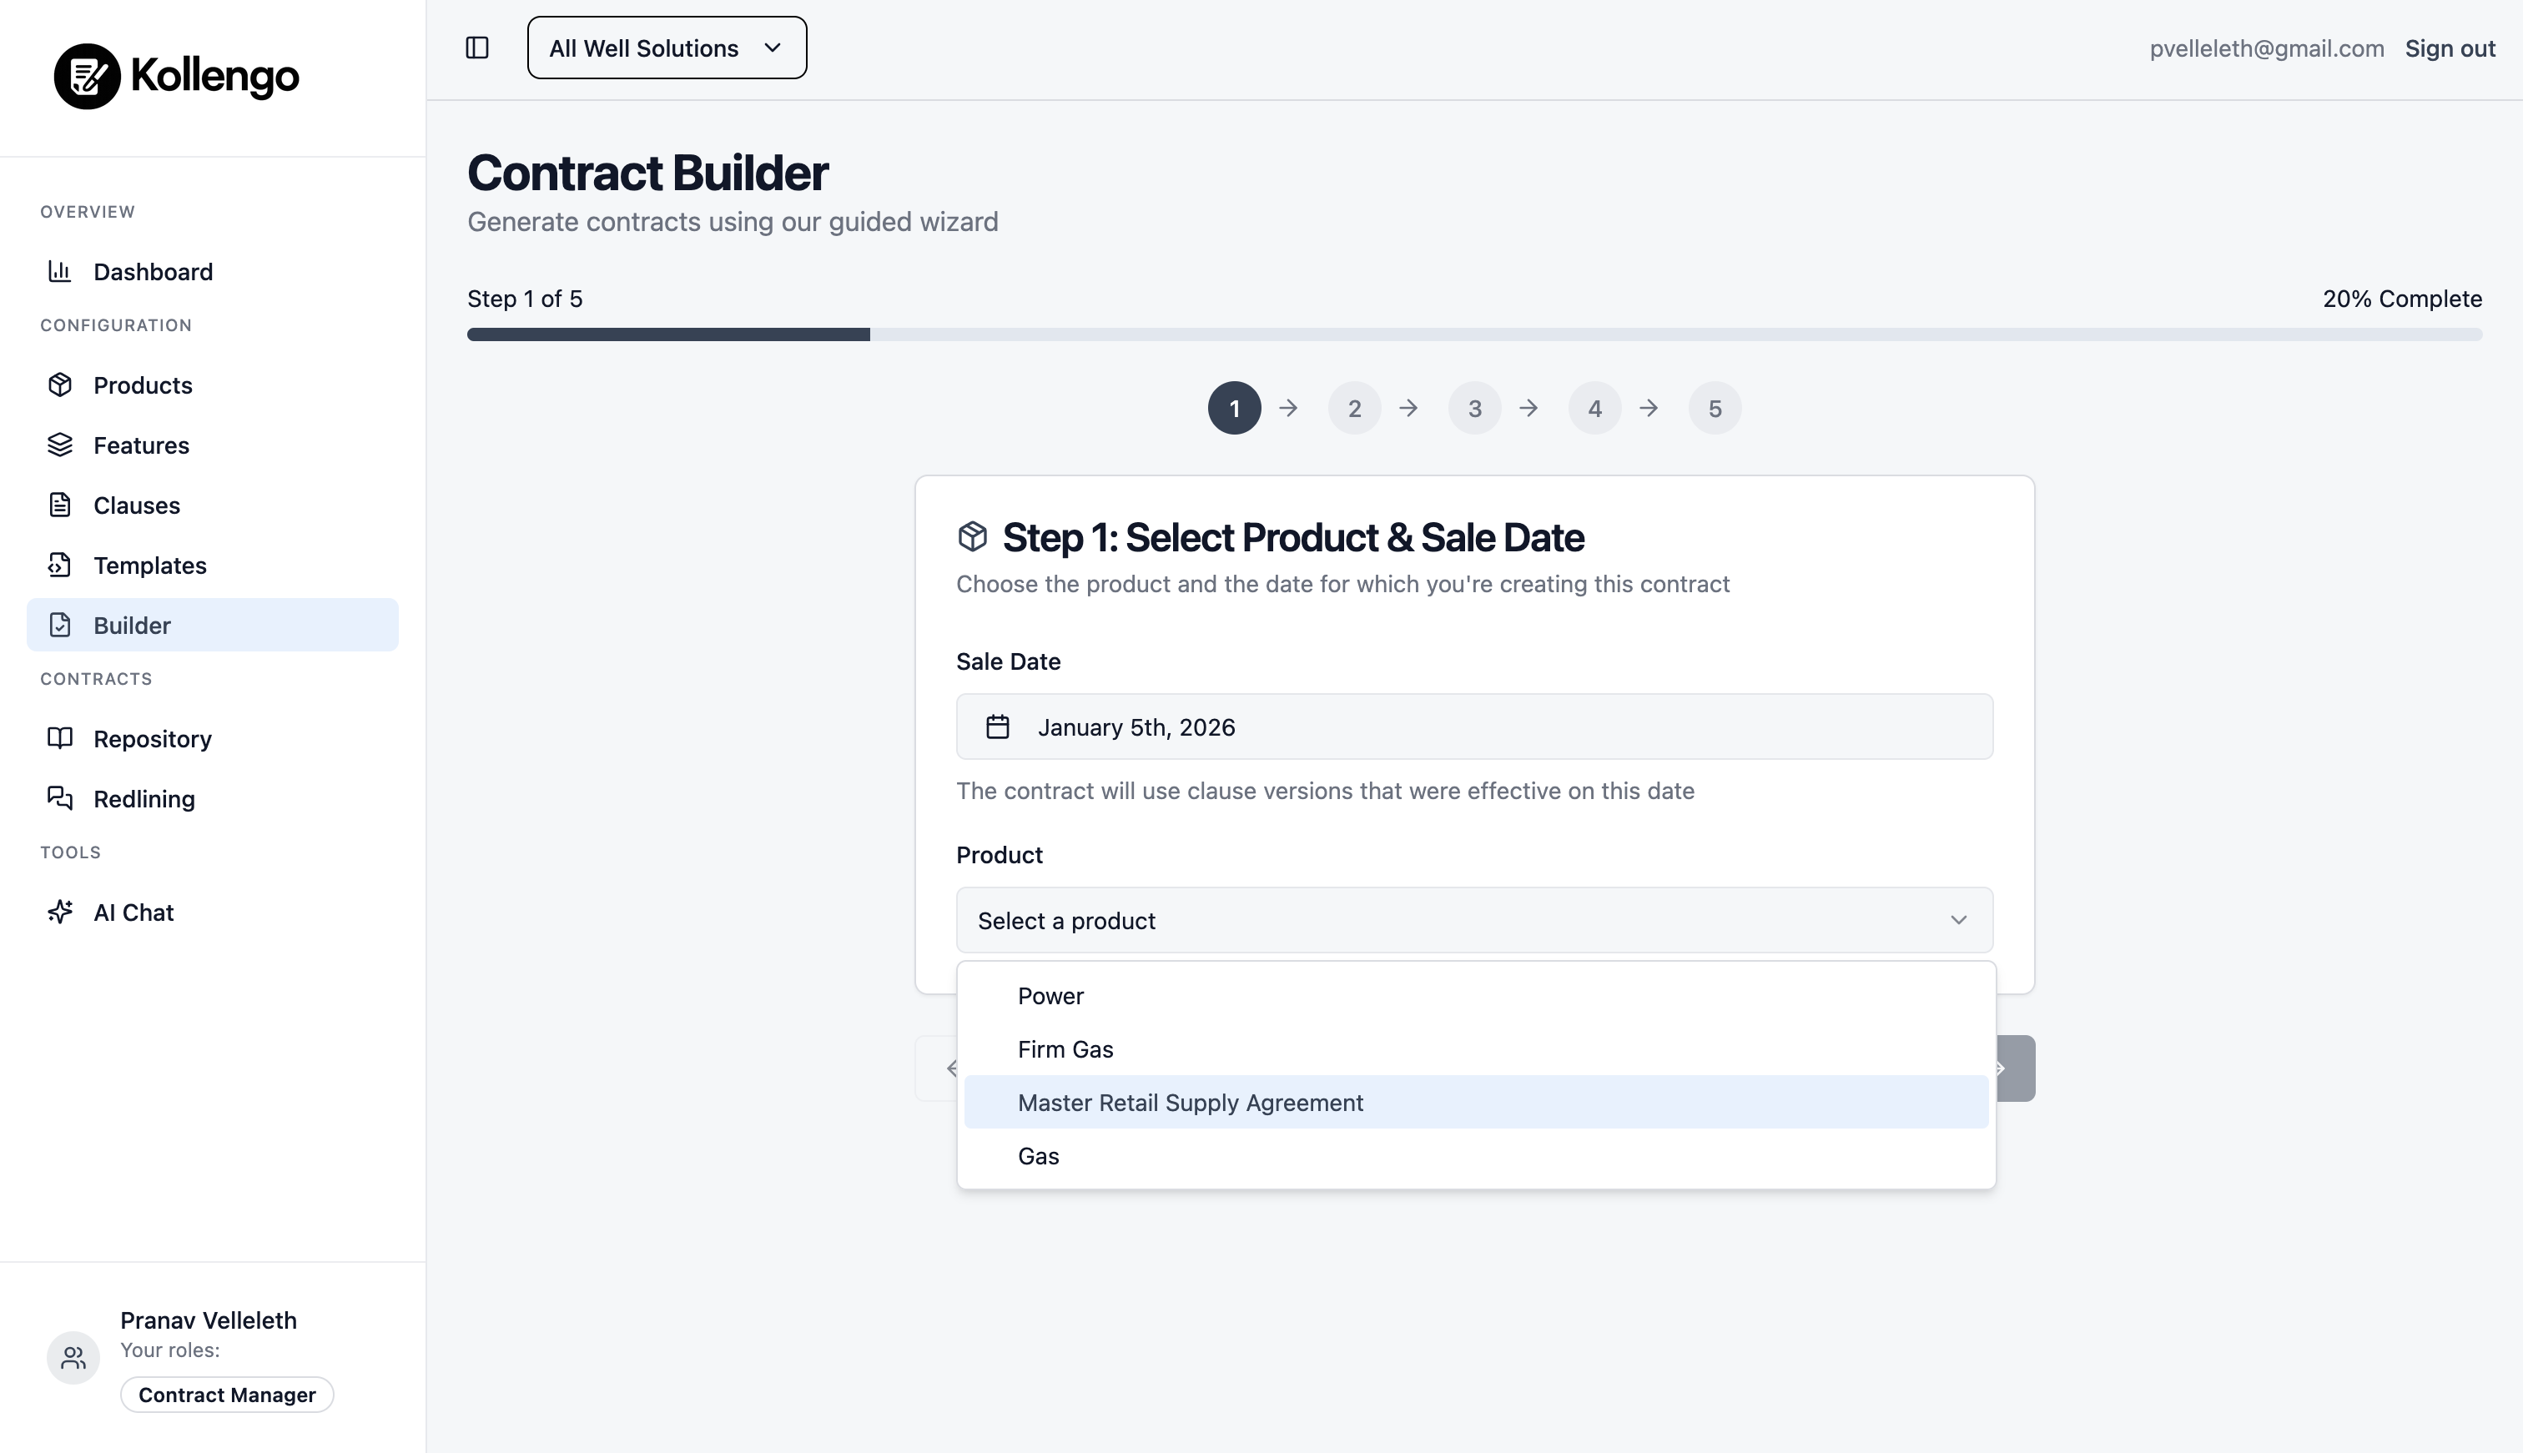The height and width of the screenshot is (1453, 2523).
Task: Collapse the Select a product dropdown chevron
Action: [1959, 919]
